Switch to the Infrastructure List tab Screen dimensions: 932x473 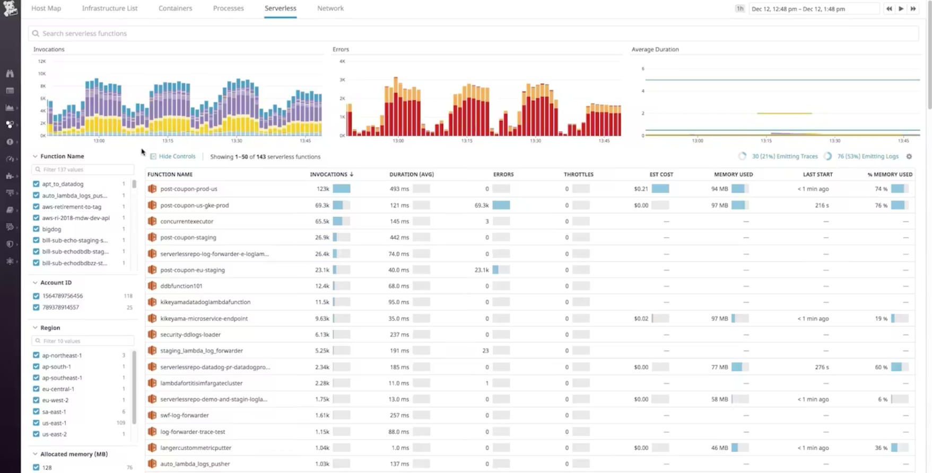110,8
